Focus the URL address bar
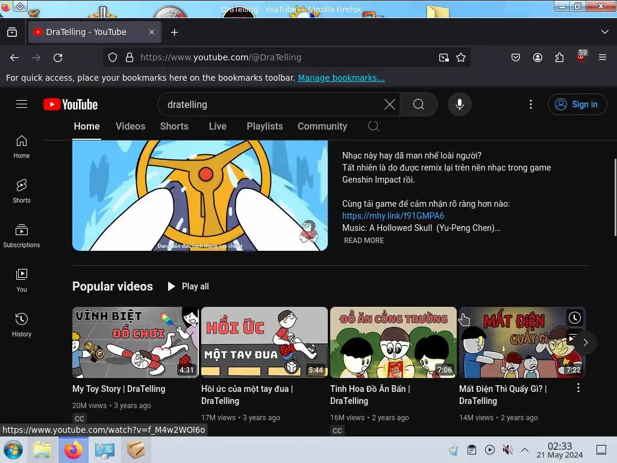The width and height of the screenshot is (617, 463). (287, 57)
